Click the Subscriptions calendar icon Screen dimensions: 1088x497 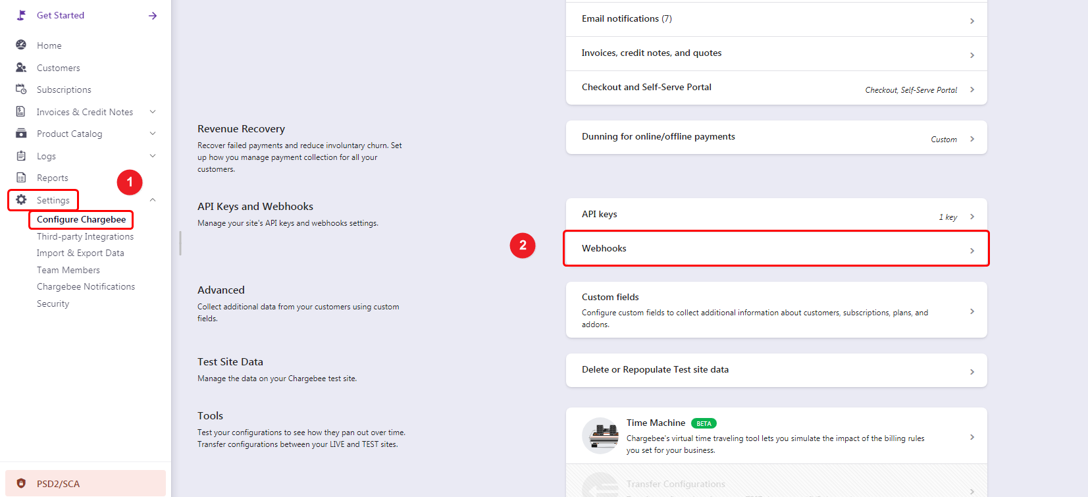[21, 89]
